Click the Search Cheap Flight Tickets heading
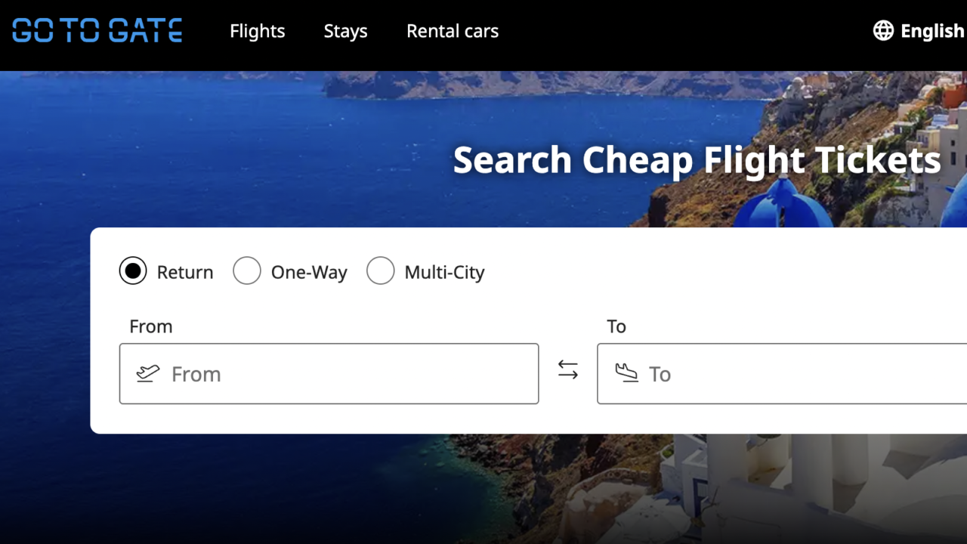 [x=697, y=160]
